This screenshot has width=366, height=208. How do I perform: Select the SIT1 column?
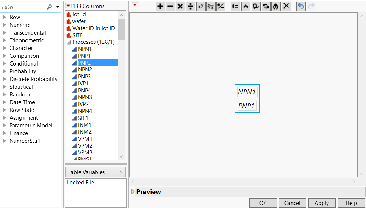click(83, 118)
